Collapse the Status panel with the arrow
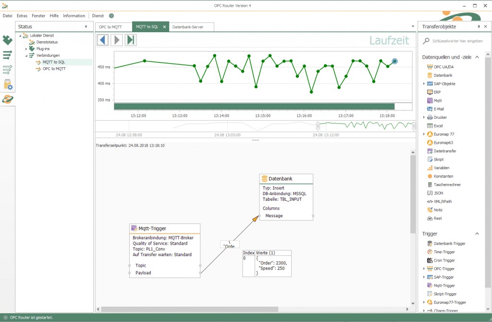This screenshot has height=322, width=492. [86, 27]
